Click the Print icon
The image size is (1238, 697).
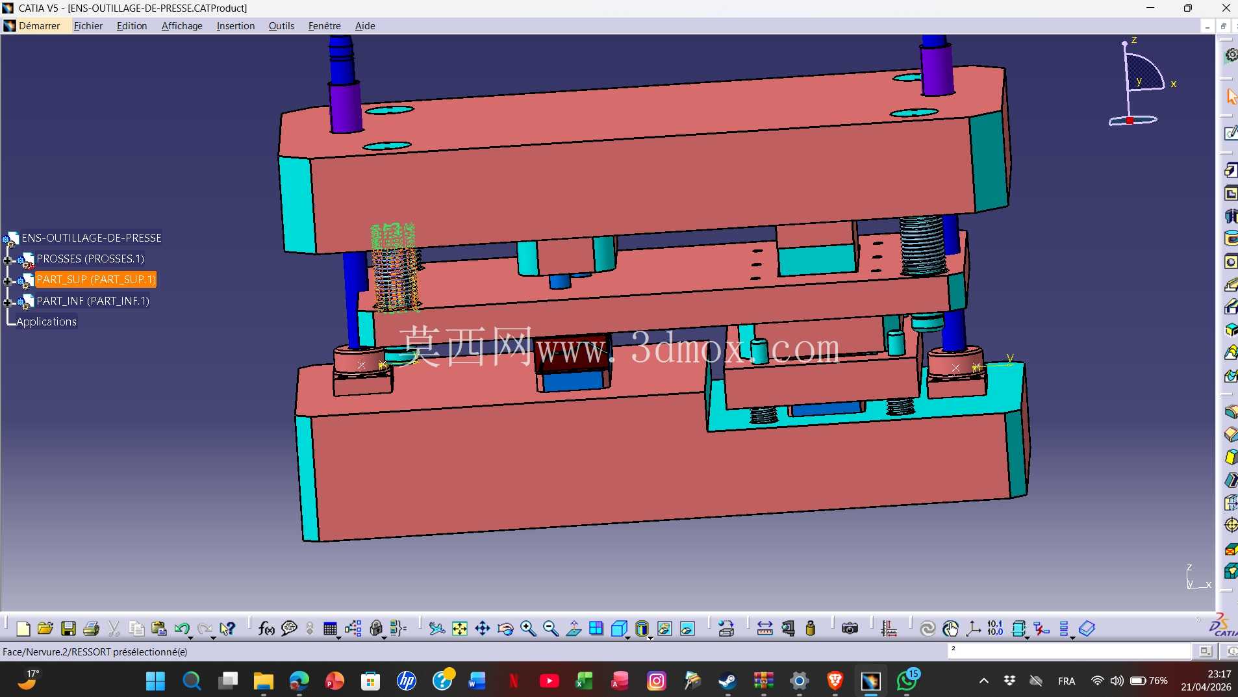pos(91,628)
